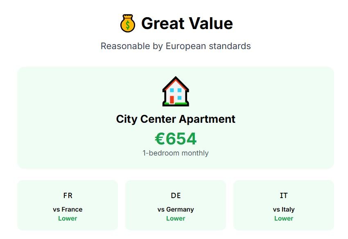Click the house icon
The height and width of the screenshot is (239, 348).
(x=176, y=91)
